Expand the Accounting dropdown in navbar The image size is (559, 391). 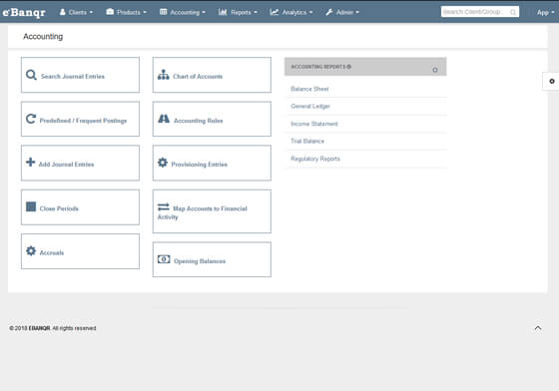coord(183,12)
